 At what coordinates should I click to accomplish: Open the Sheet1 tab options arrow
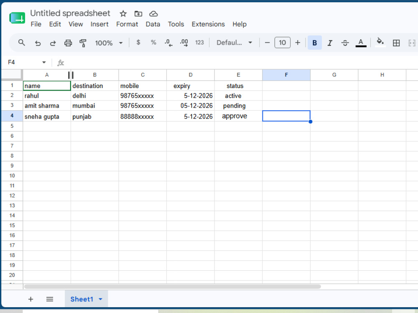[x=100, y=299]
